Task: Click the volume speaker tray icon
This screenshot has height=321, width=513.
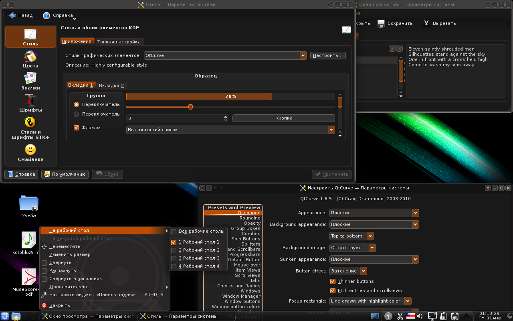Action: 420,316
